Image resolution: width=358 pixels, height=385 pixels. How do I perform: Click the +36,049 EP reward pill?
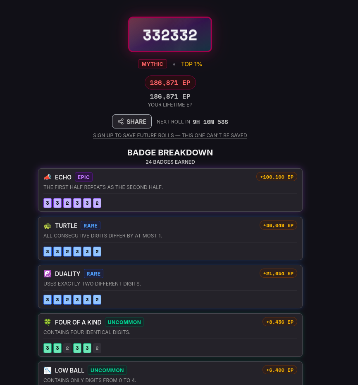278,225
